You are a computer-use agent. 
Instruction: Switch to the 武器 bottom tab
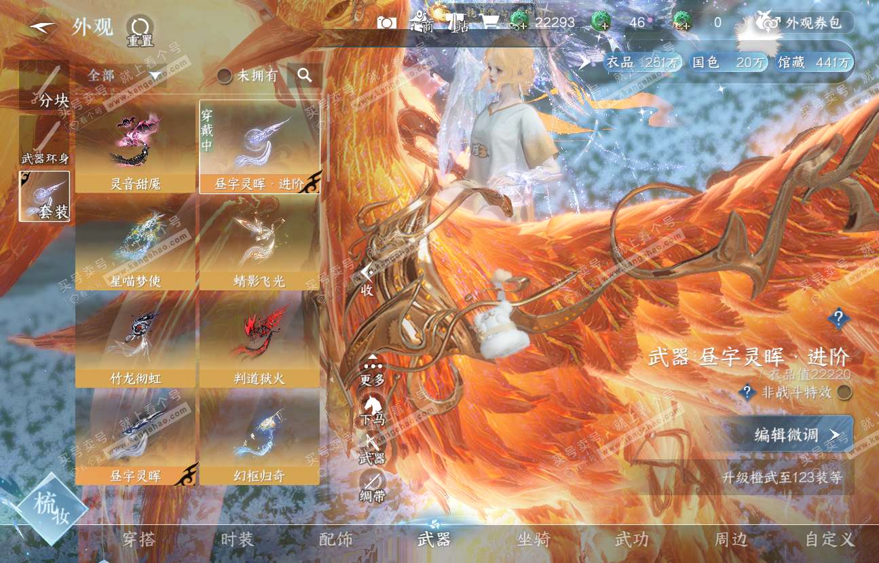click(x=434, y=540)
